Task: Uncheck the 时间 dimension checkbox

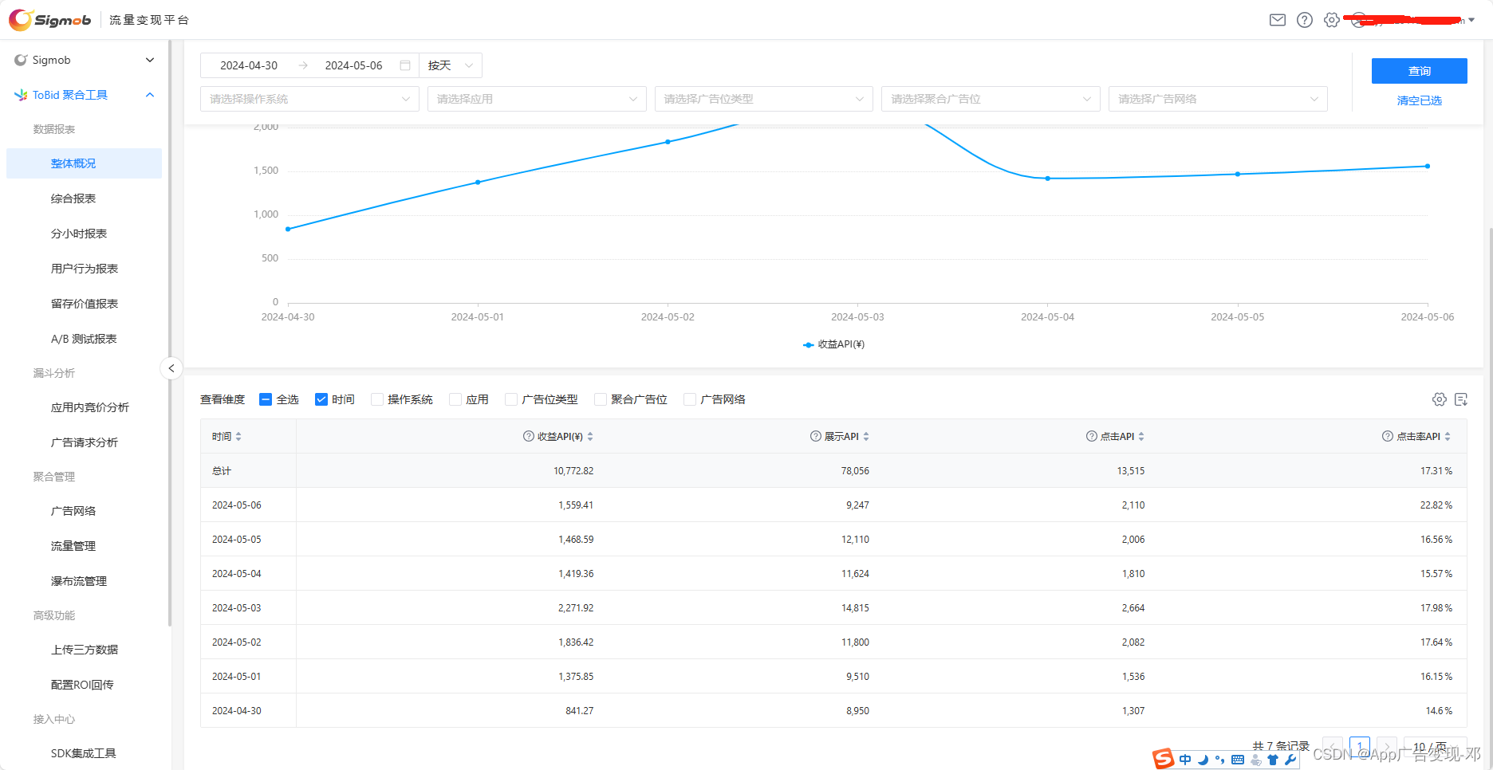Action: (x=321, y=399)
